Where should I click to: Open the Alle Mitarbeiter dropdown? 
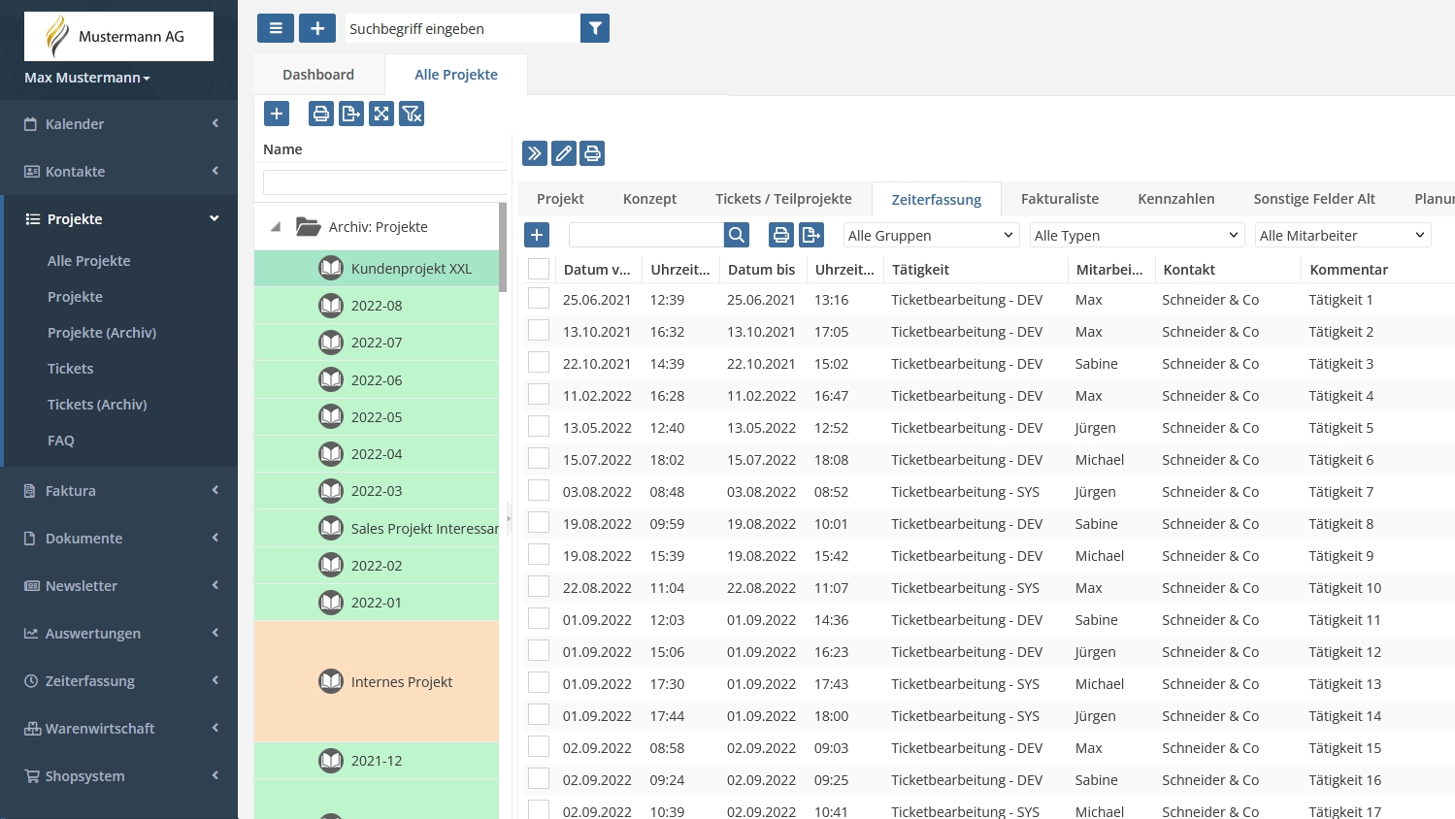(1342, 235)
